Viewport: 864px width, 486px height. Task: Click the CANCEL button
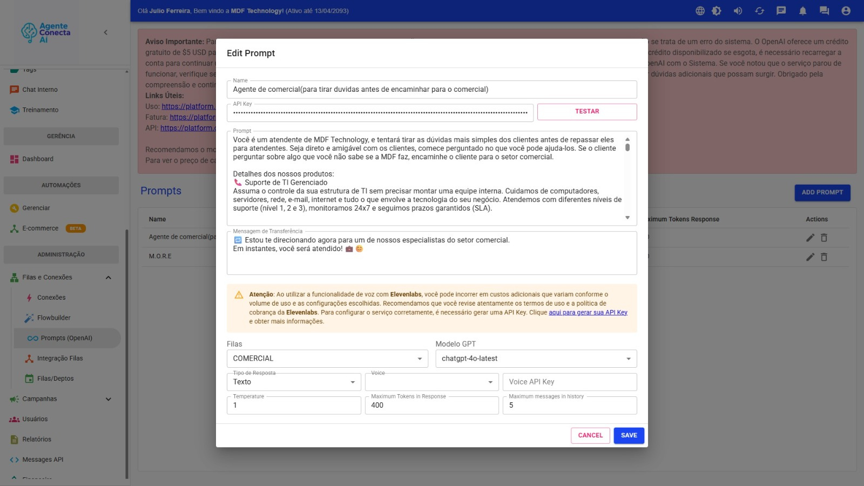(x=590, y=435)
